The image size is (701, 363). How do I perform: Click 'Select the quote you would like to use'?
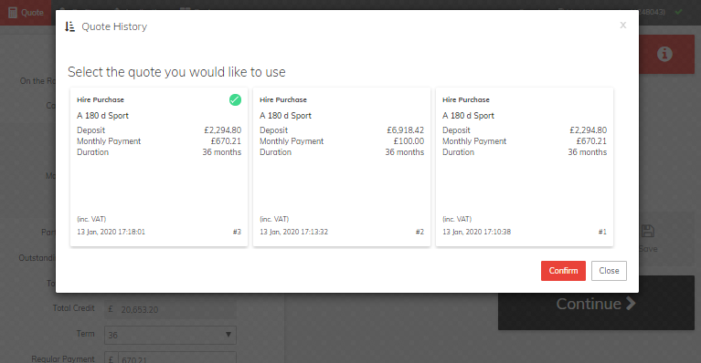click(176, 72)
